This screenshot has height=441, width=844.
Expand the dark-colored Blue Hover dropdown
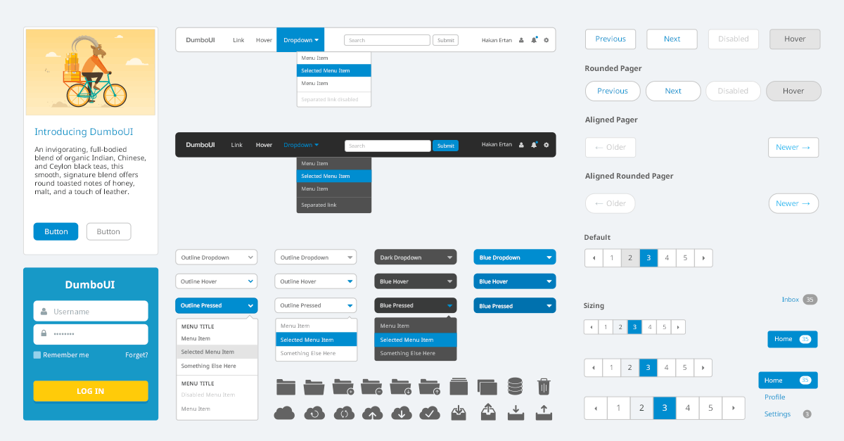(x=416, y=281)
